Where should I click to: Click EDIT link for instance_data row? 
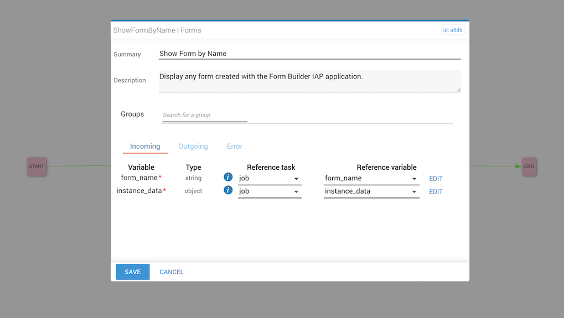point(436,191)
